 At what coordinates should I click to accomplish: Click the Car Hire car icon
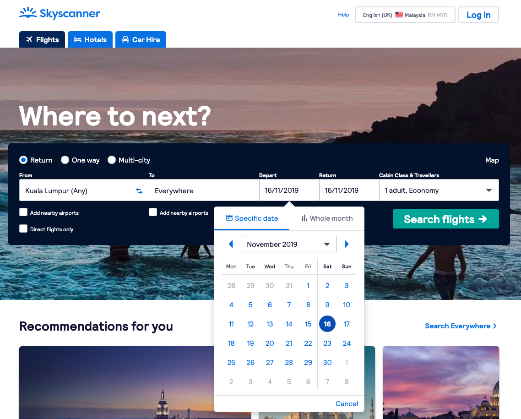pyautogui.click(x=125, y=39)
